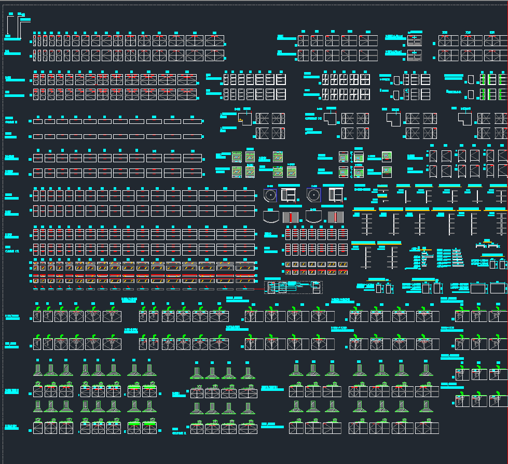Select the first range hood in the top hood row

38,370
